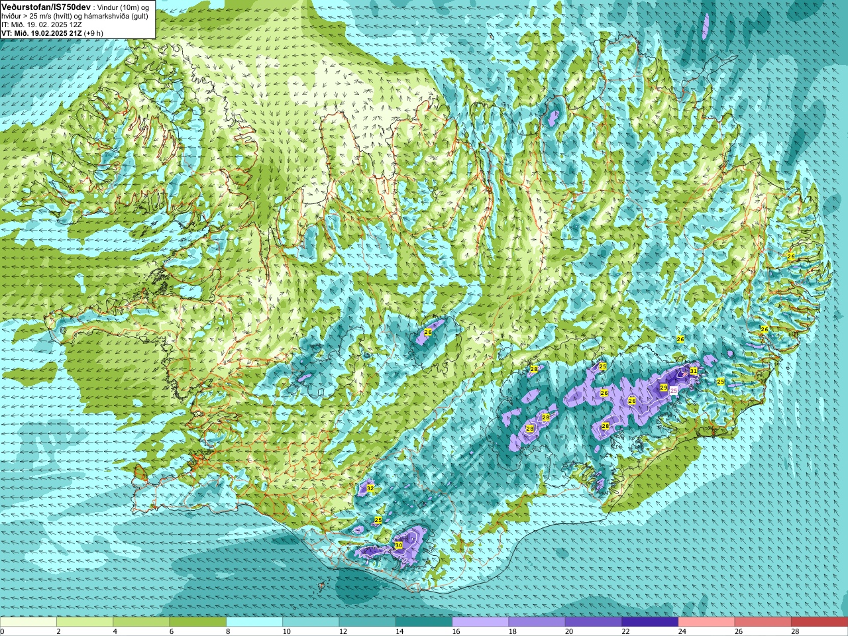Select the 22–24 m/s indigo legend swatch
The height and width of the screenshot is (636, 848).
point(650,622)
